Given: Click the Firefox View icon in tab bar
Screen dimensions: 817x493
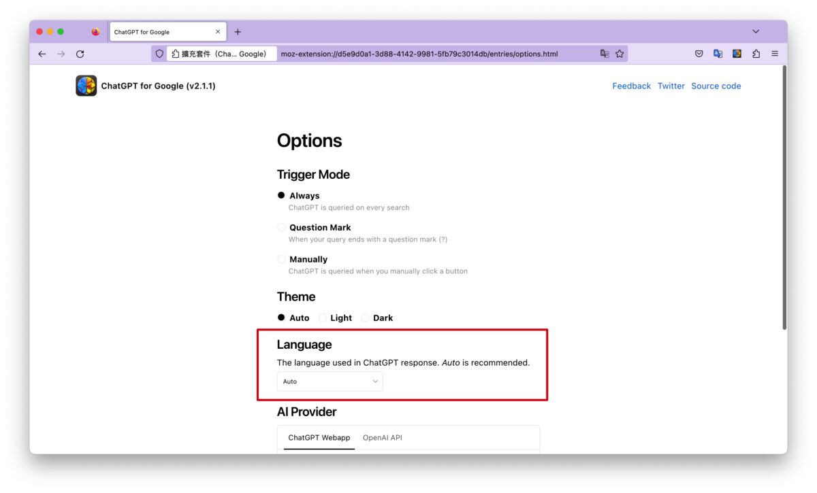Looking at the screenshot, I should pos(95,31).
